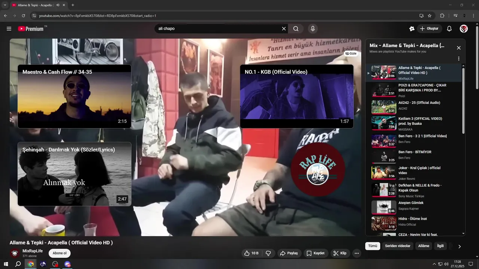Open the YouTube guide hamburger menu
This screenshot has width=479, height=269.
tap(9, 29)
